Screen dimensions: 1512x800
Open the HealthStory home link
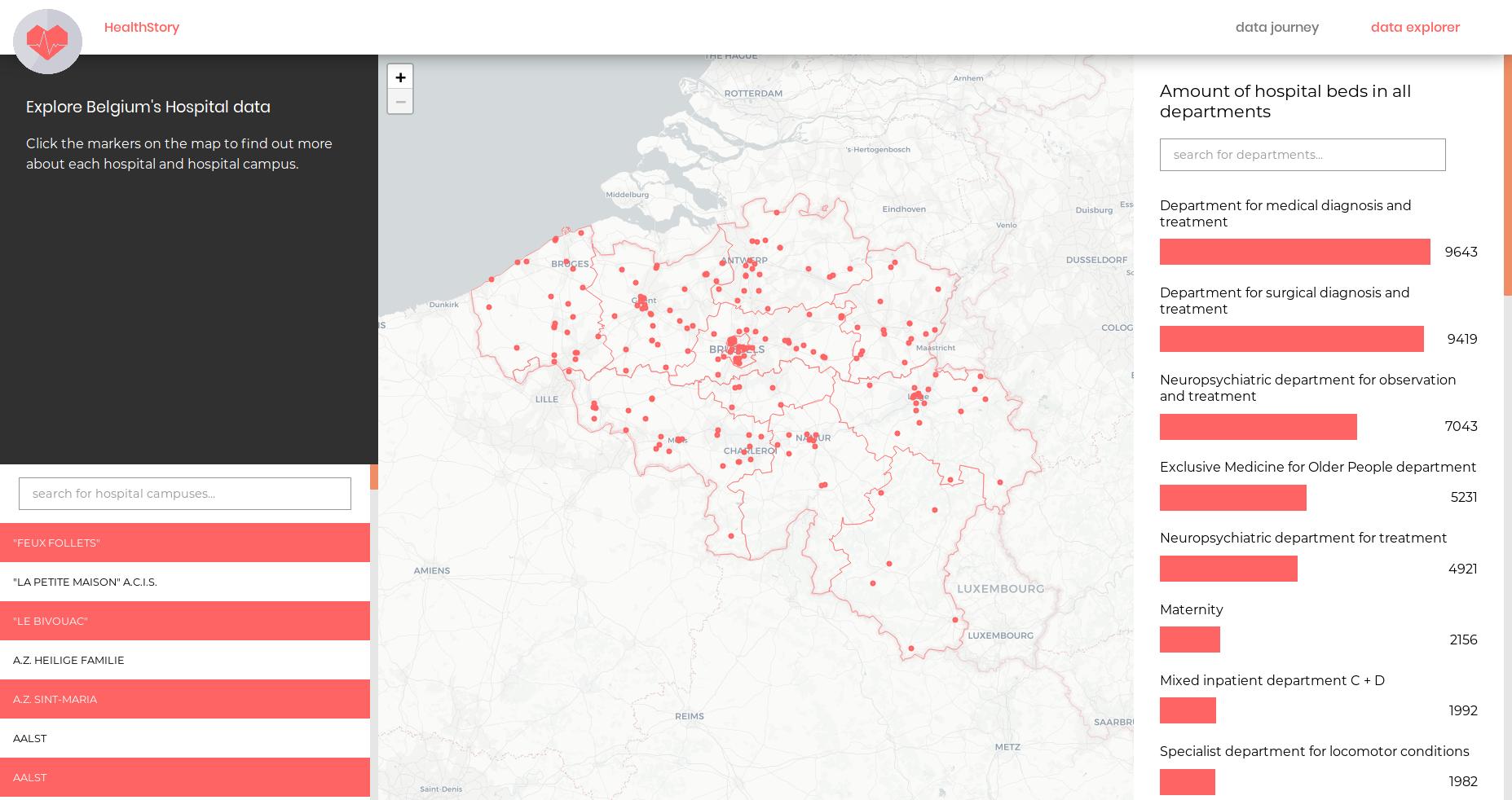coord(142,27)
